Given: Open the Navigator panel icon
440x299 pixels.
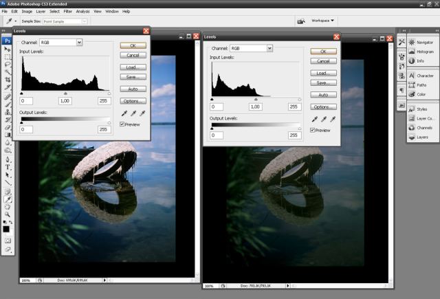Looking at the screenshot, I should (x=412, y=43).
